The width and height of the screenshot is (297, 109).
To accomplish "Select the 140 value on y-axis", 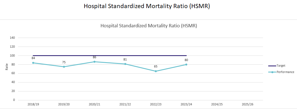I will (x=13, y=38).
